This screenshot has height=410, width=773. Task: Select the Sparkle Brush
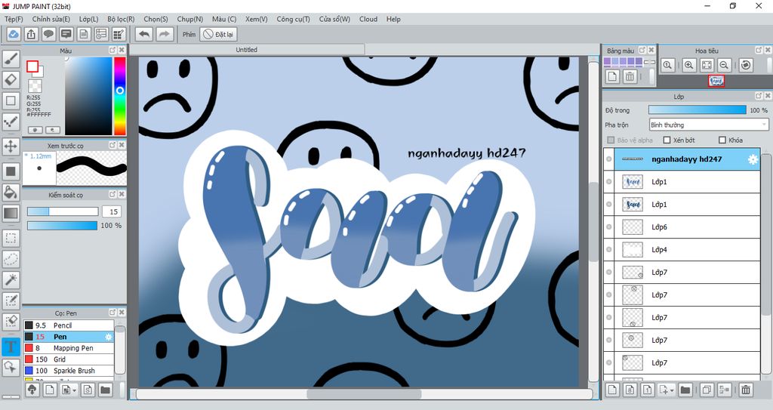[69, 371]
